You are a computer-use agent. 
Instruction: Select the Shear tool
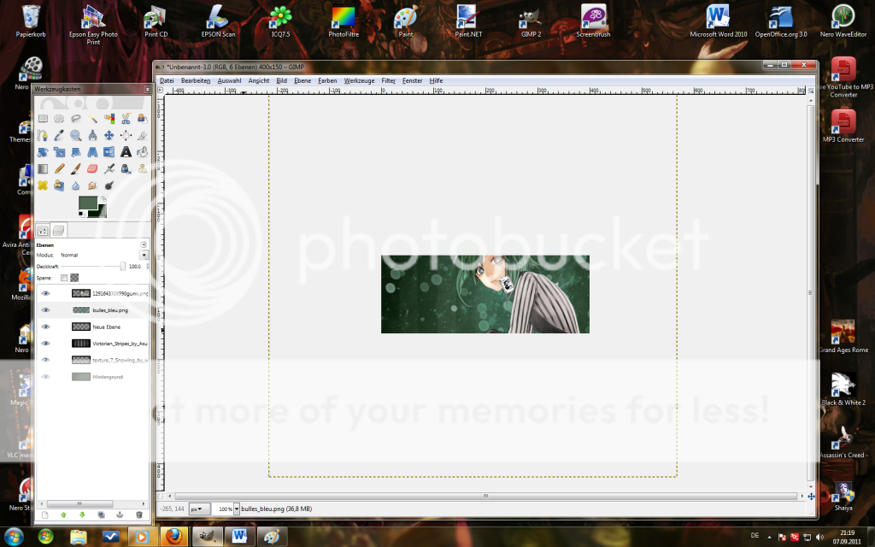76,152
